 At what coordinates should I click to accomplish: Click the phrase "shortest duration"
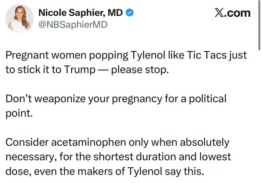pyautogui.click(x=135, y=157)
